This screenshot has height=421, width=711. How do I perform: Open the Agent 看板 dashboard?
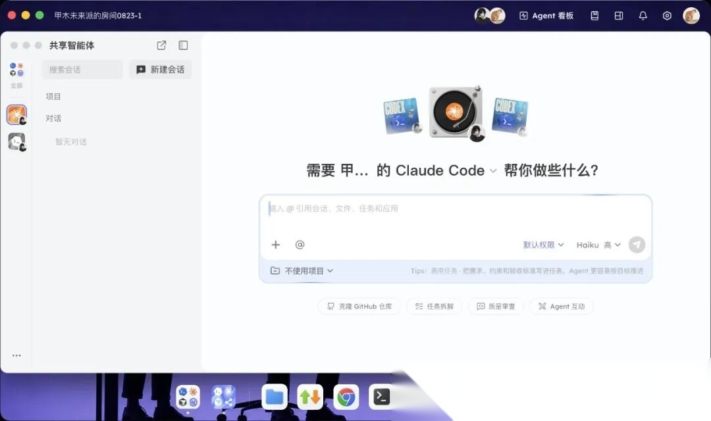click(x=546, y=16)
